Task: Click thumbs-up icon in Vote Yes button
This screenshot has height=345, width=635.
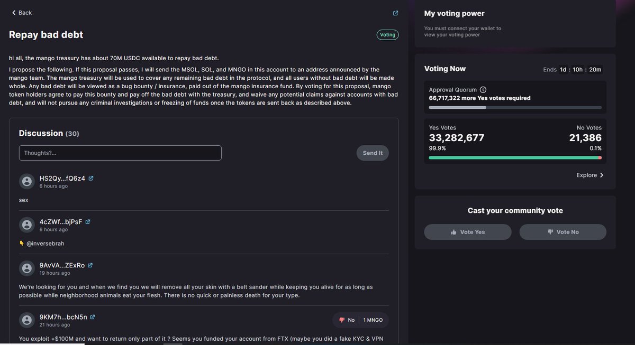Action: pyautogui.click(x=453, y=232)
